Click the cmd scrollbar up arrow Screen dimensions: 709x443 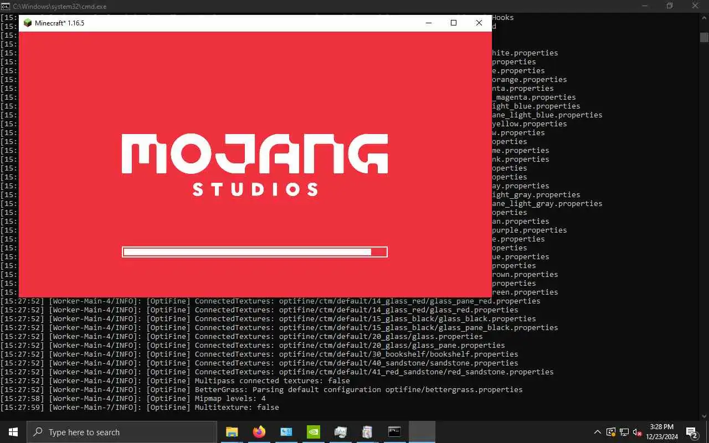[704, 17]
